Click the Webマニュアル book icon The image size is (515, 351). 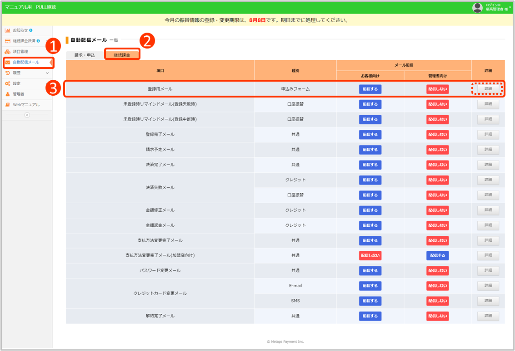coord(7,105)
